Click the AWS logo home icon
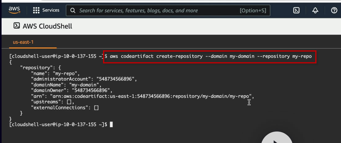The height and width of the screenshot is (143, 341). [14, 10]
